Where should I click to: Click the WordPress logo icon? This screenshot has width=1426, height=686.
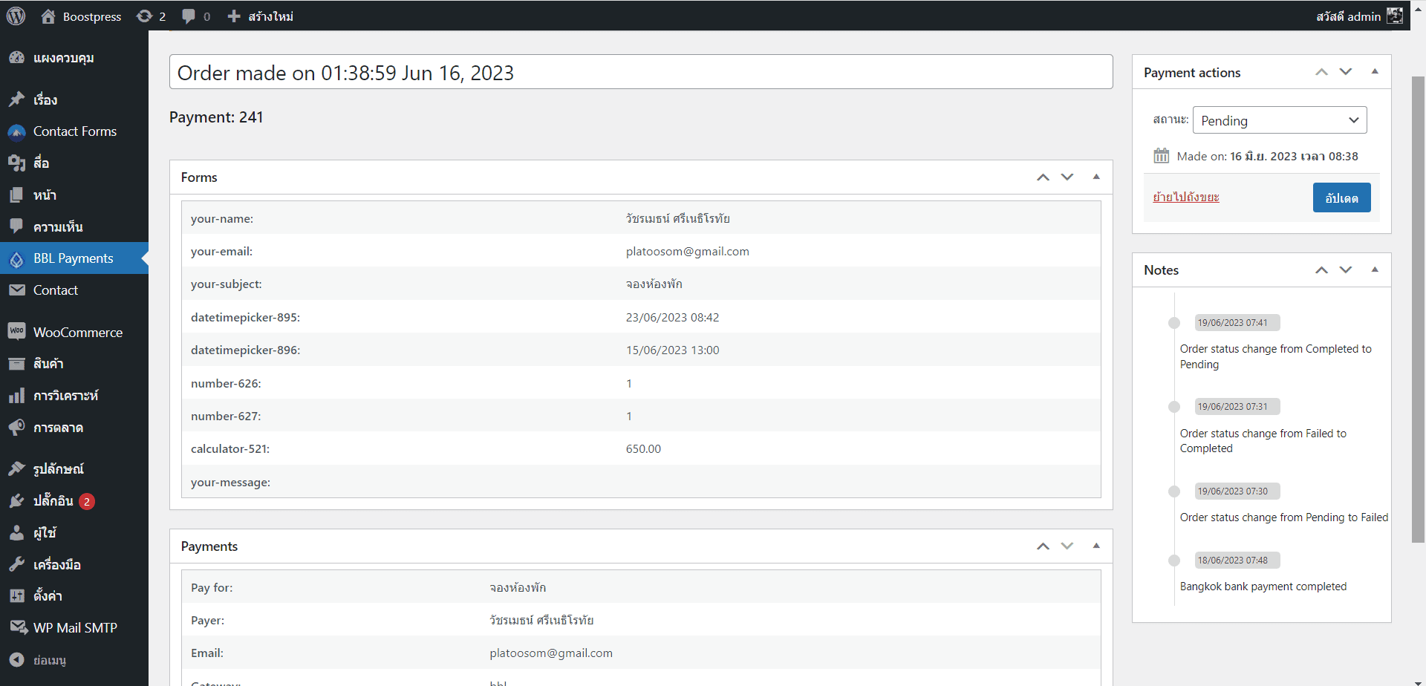(x=16, y=16)
